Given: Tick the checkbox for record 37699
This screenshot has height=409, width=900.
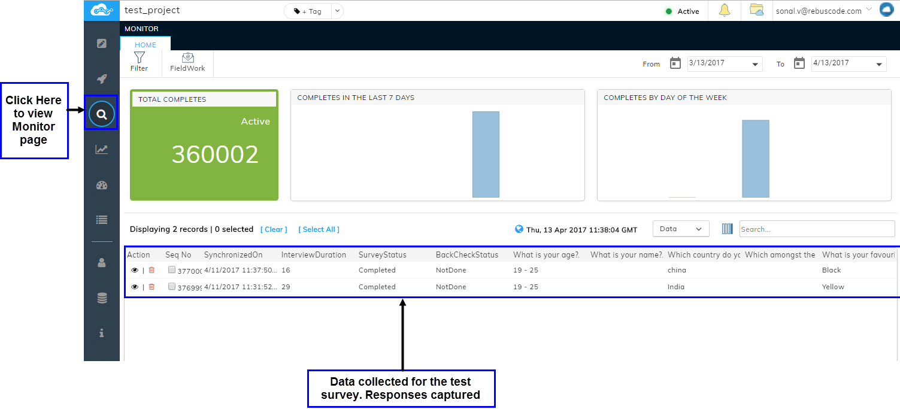Looking at the screenshot, I should coord(172,287).
